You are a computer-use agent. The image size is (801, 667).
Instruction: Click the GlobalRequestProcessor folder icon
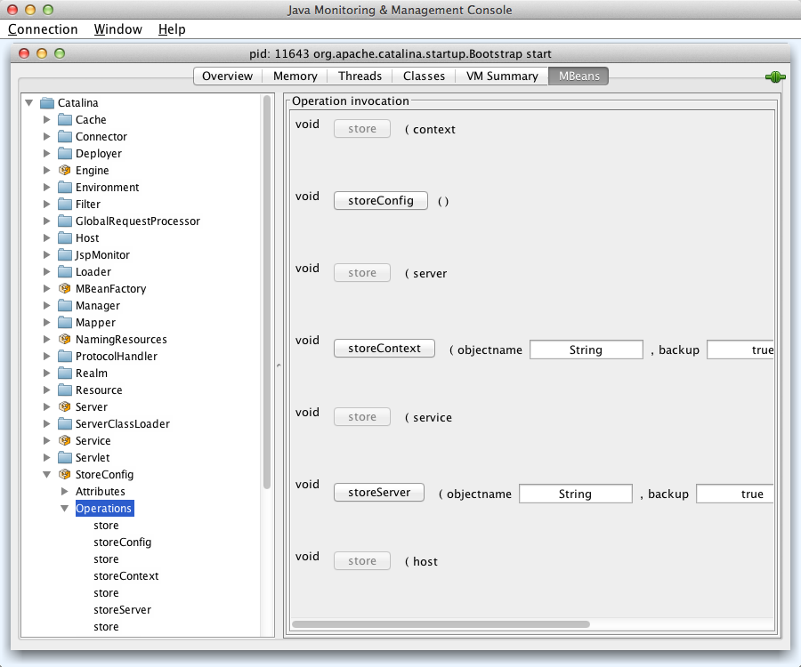point(65,221)
